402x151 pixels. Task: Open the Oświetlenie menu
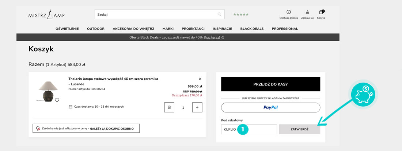click(x=67, y=29)
